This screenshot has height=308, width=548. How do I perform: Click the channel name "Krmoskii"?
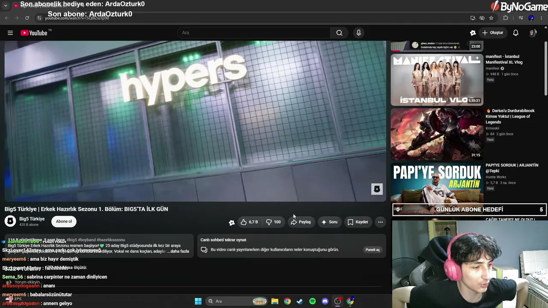click(x=493, y=128)
